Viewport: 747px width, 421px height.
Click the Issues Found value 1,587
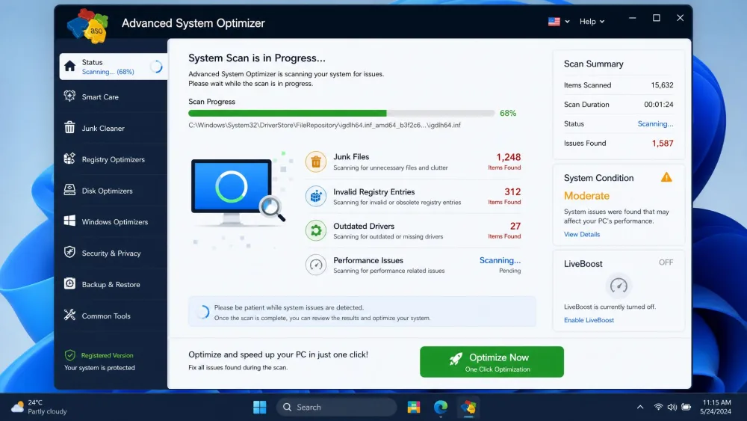pyautogui.click(x=663, y=143)
